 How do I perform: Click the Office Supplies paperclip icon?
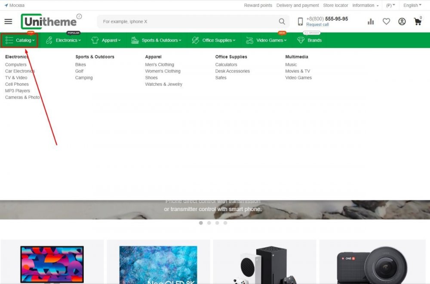195,40
